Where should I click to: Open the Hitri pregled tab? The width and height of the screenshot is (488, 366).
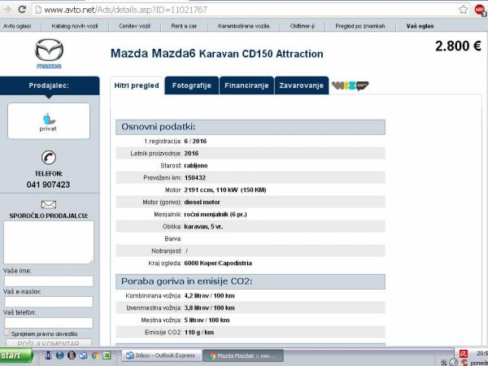point(137,85)
